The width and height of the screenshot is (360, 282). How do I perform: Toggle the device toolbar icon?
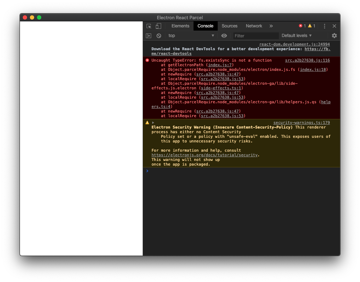click(158, 26)
